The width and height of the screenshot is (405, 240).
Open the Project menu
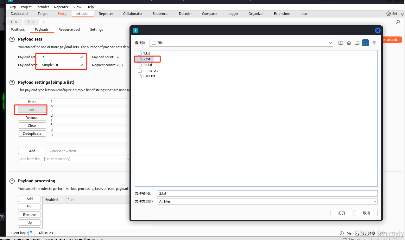[26, 7]
